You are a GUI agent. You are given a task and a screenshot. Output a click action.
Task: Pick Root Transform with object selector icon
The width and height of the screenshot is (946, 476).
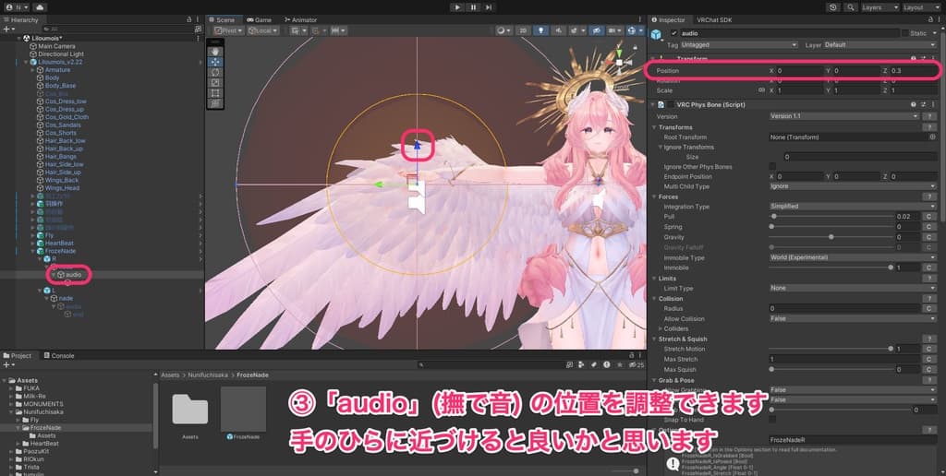[x=932, y=137]
